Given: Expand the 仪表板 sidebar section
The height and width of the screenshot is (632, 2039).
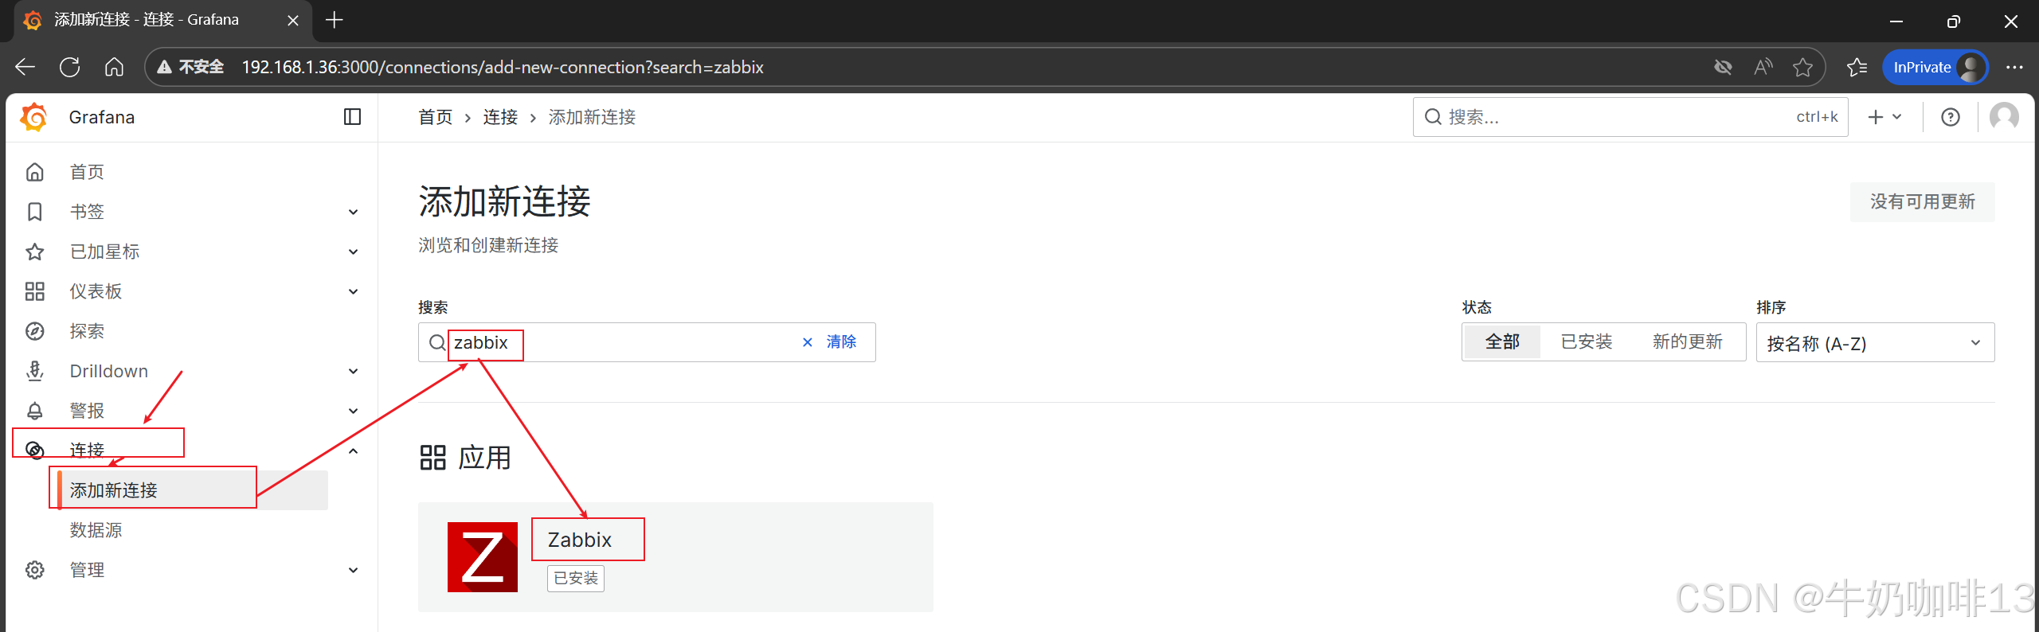Looking at the screenshot, I should (x=354, y=291).
